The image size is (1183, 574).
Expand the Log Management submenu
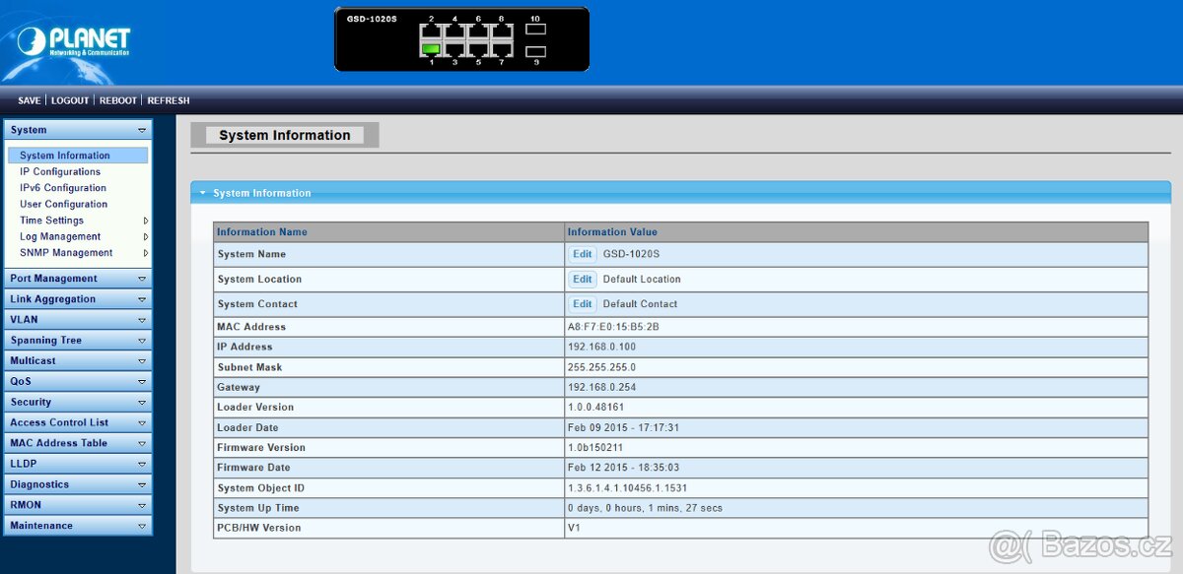coord(145,236)
